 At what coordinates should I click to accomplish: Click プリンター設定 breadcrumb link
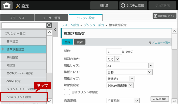[x=94, y=25]
